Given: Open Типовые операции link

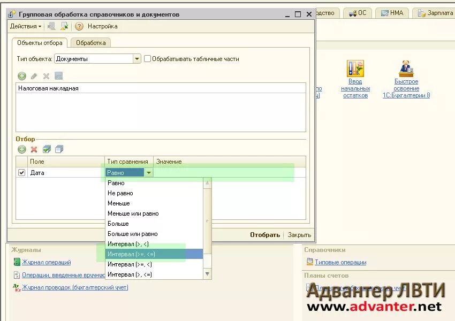Looking at the screenshot, I should tap(340, 262).
